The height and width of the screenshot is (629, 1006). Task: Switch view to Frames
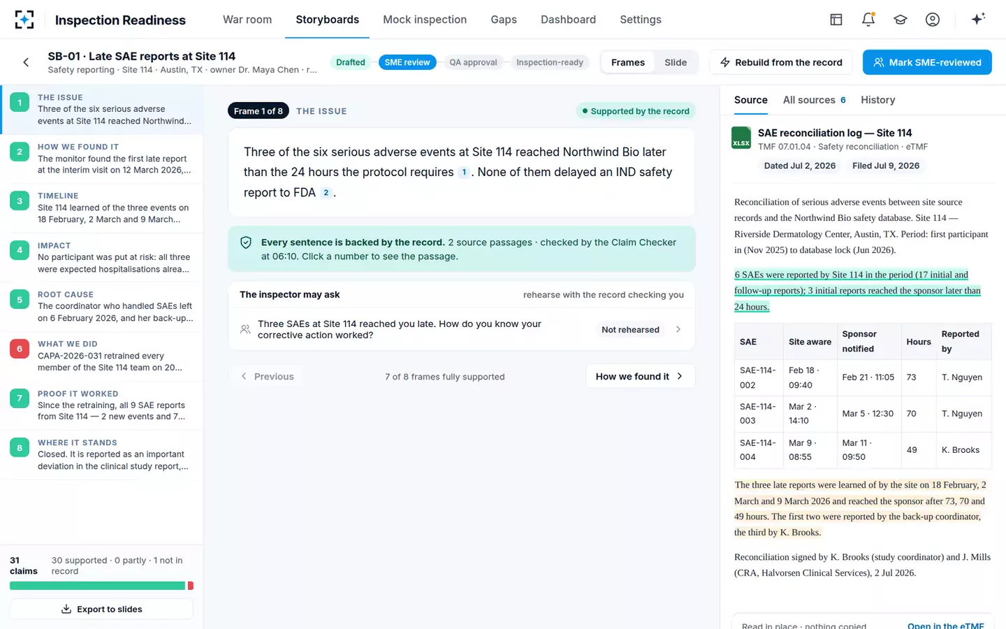coord(628,62)
